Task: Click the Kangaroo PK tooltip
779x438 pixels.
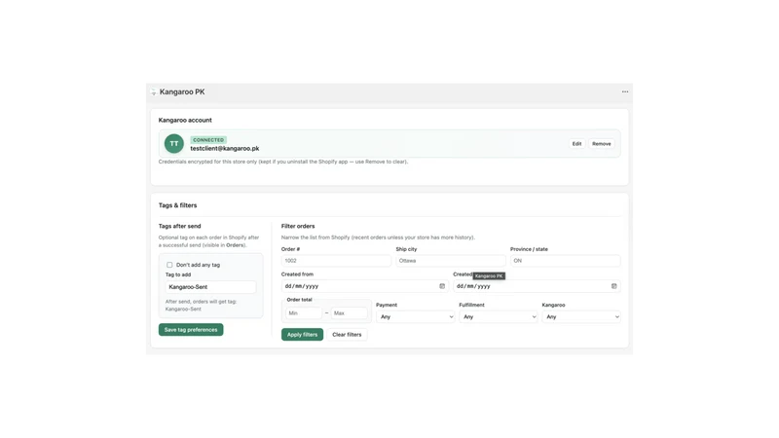Action: tap(489, 276)
